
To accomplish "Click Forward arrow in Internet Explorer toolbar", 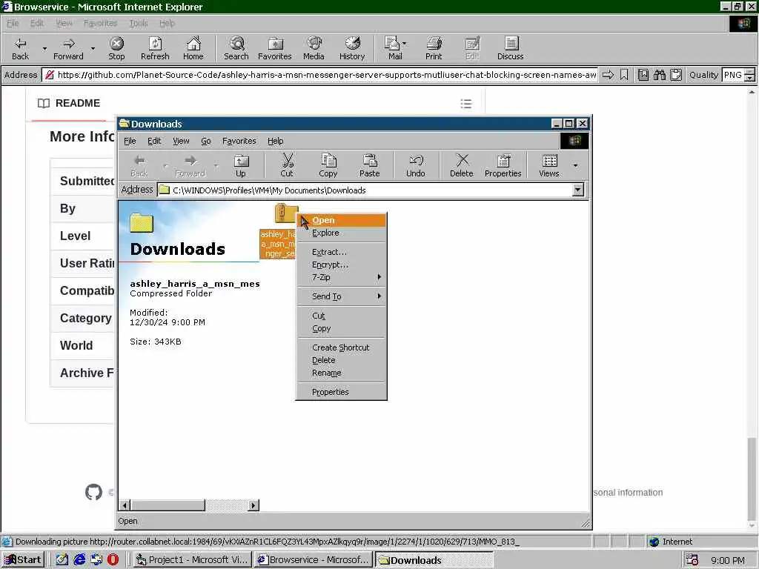I will tap(68, 48).
